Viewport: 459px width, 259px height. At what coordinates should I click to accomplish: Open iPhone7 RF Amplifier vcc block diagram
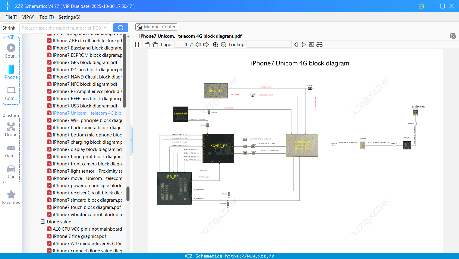(x=85, y=91)
